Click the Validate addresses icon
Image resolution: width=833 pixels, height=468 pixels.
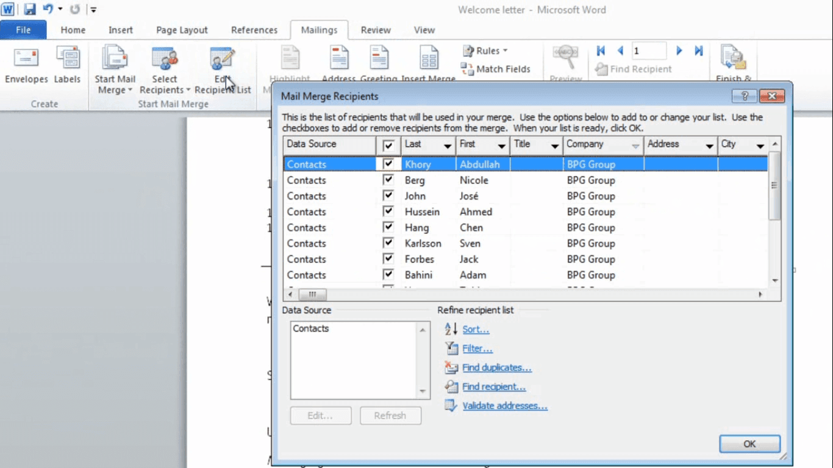pos(451,405)
